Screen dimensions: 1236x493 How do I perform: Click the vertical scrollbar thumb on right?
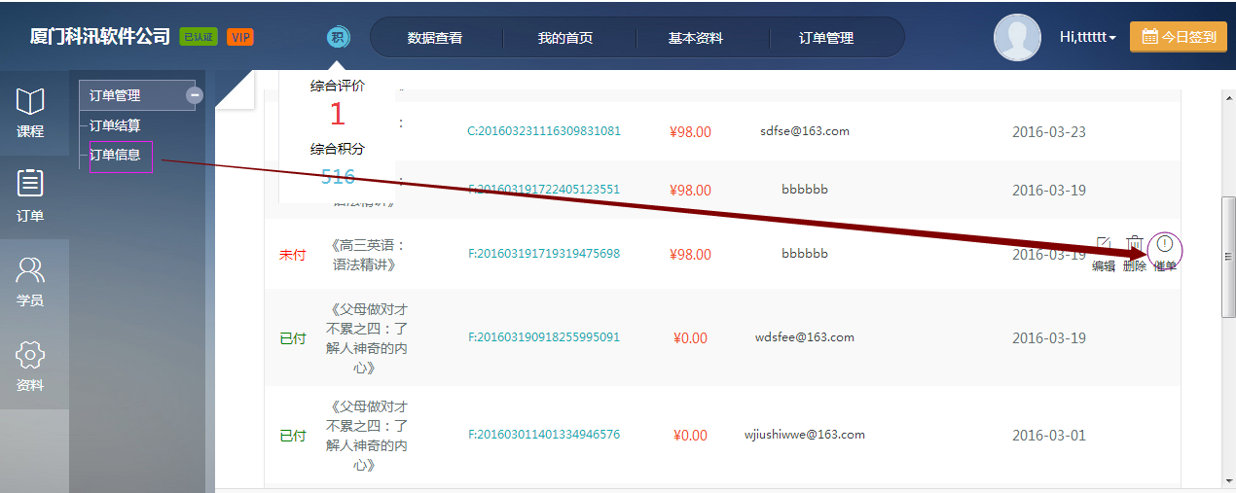(x=1228, y=255)
